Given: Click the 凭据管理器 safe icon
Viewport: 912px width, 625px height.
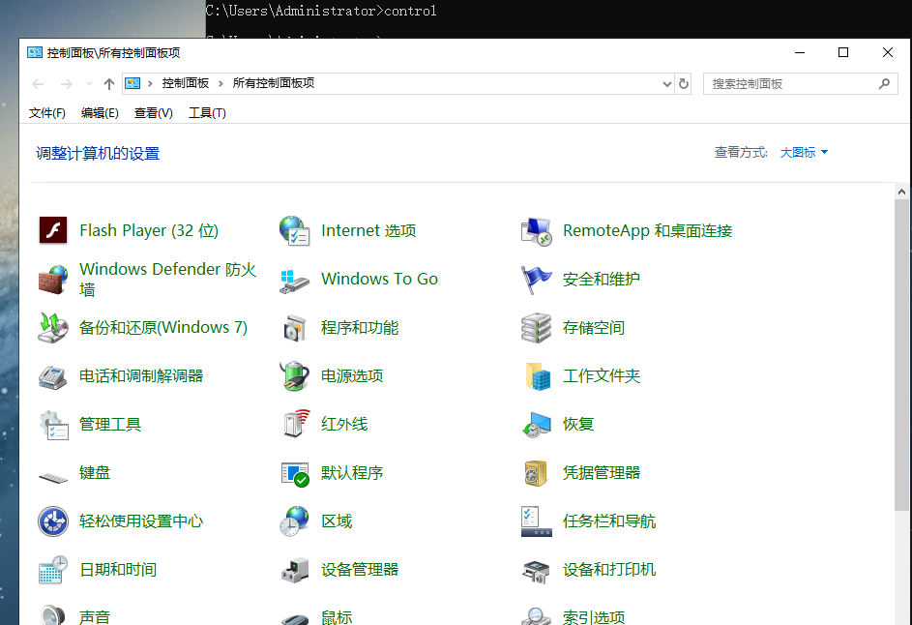Looking at the screenshot, I should pyautogui.click(x=536, y=473).
